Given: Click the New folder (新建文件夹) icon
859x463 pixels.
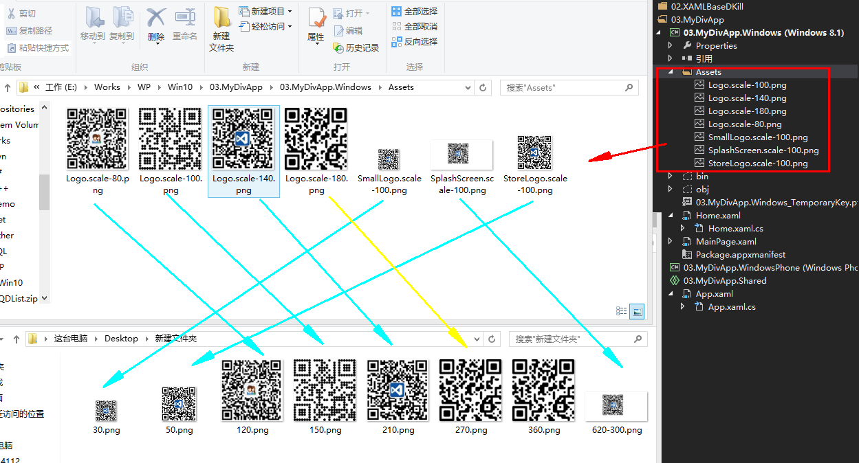Looking at the screenshot, I should [221, 18].
